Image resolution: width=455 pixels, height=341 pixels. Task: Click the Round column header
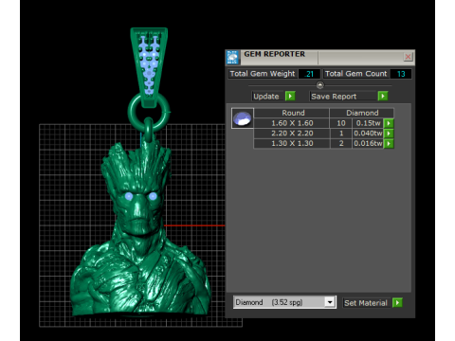point(292,113)
